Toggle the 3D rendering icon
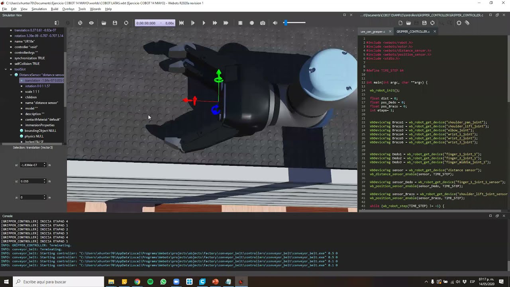Screen dimensions: 510x287 (240, 23)
